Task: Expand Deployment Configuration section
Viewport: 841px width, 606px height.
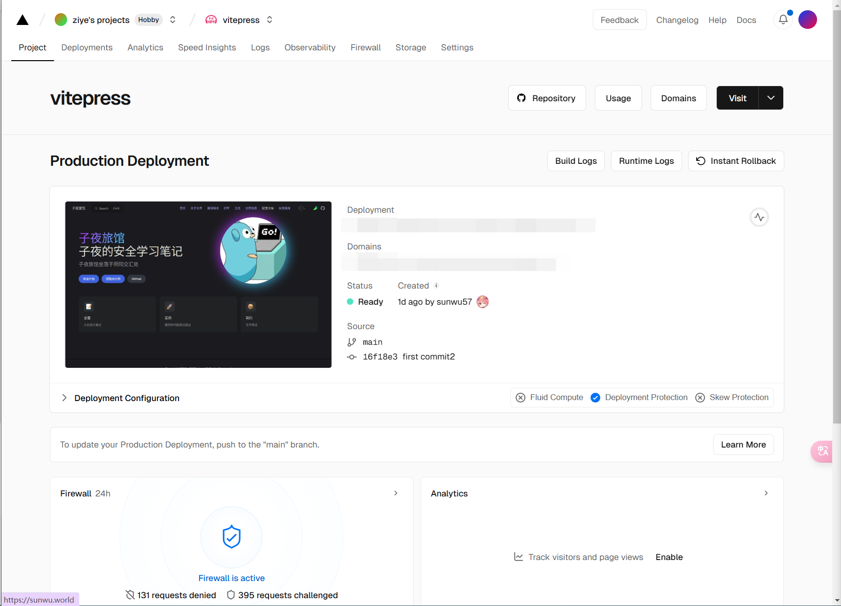Action: 64,398
